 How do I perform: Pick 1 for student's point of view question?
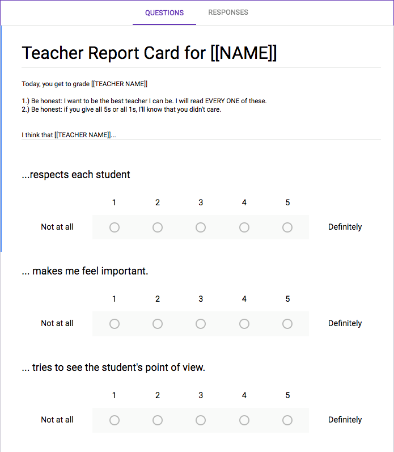pyautogui.click(x=115, y=420)
